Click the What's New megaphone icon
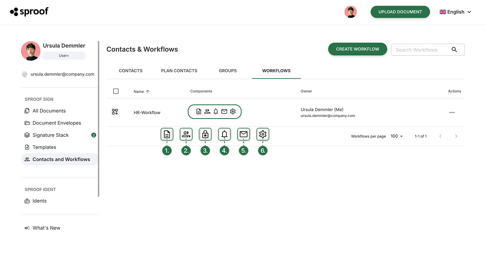Viewport: 486px width, 263px height. [27, 228]
